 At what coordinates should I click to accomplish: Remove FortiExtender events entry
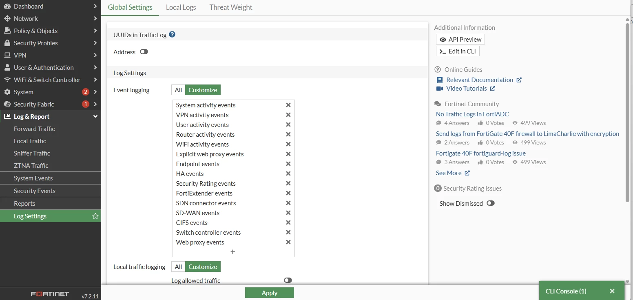(288, 193)
